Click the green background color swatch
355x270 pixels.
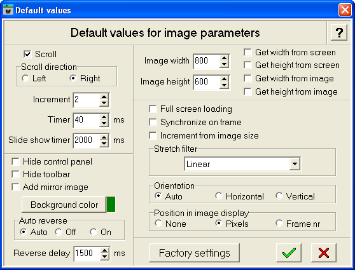pos(111,205)
